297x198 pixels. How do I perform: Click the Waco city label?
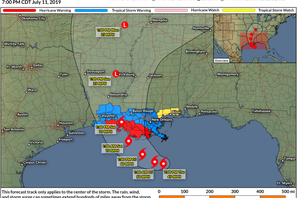coord(32,90)
